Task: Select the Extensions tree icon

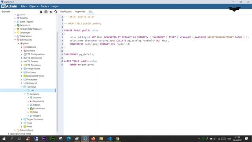Action: 18,25
